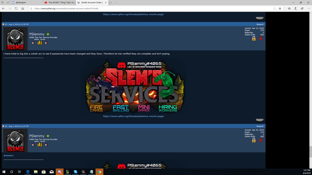Open Task View on taskbar
This screenshot has width=312, height=175.
click(19, 172)
